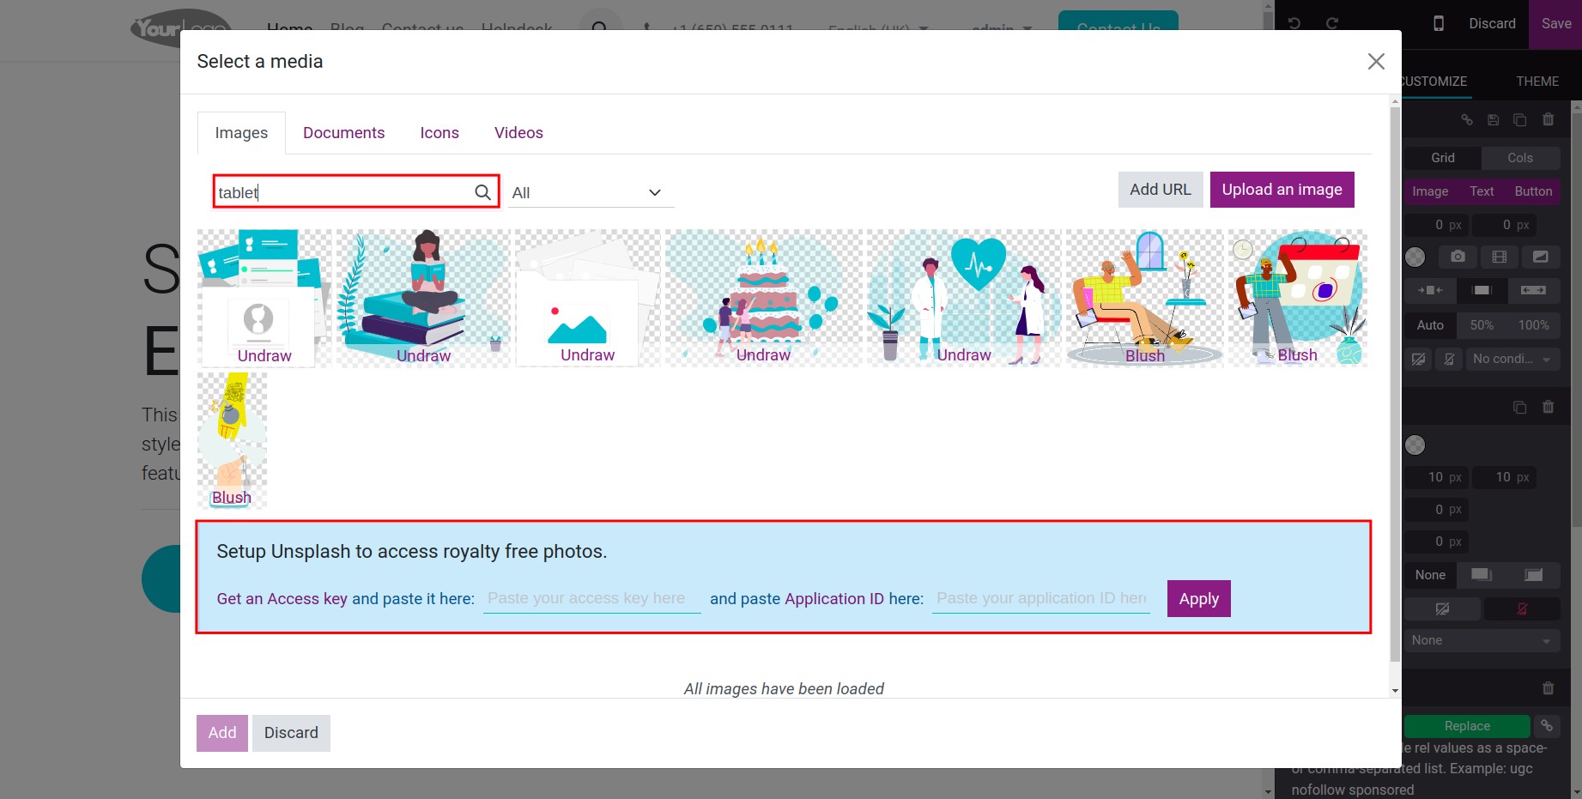Click the color swatch beside the camera icon

1415,257
